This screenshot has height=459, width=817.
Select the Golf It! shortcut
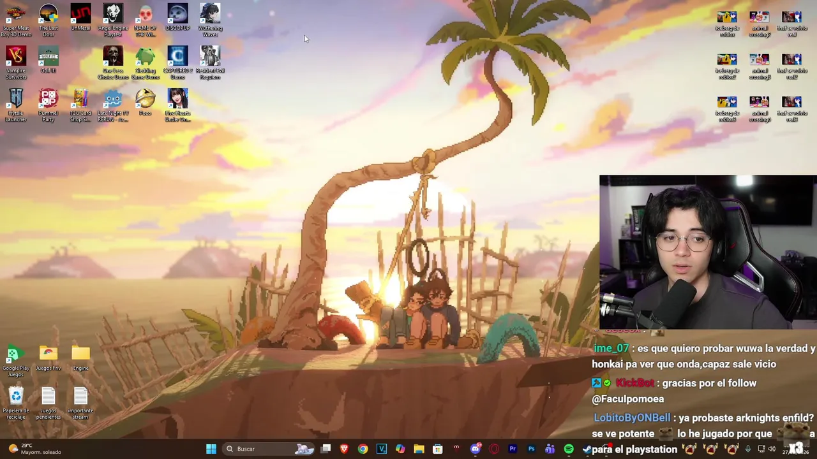point(49,61)
